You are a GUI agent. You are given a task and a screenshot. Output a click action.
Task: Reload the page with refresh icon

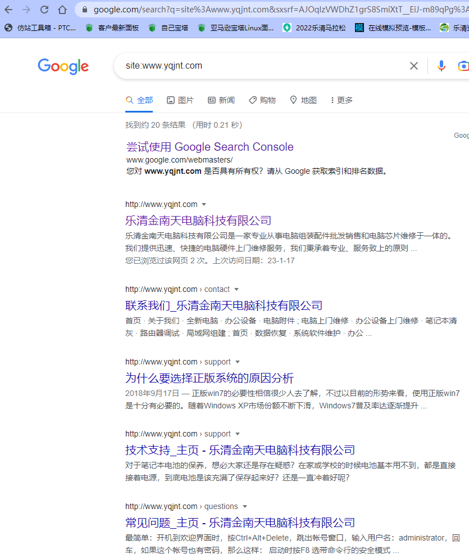[44, 10]
